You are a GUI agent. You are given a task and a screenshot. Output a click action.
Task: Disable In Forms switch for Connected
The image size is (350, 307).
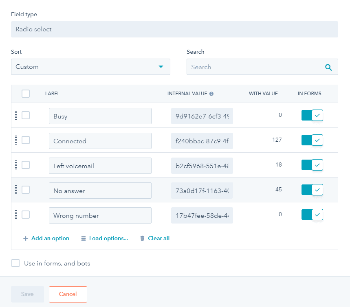click(x=312, y=140)
